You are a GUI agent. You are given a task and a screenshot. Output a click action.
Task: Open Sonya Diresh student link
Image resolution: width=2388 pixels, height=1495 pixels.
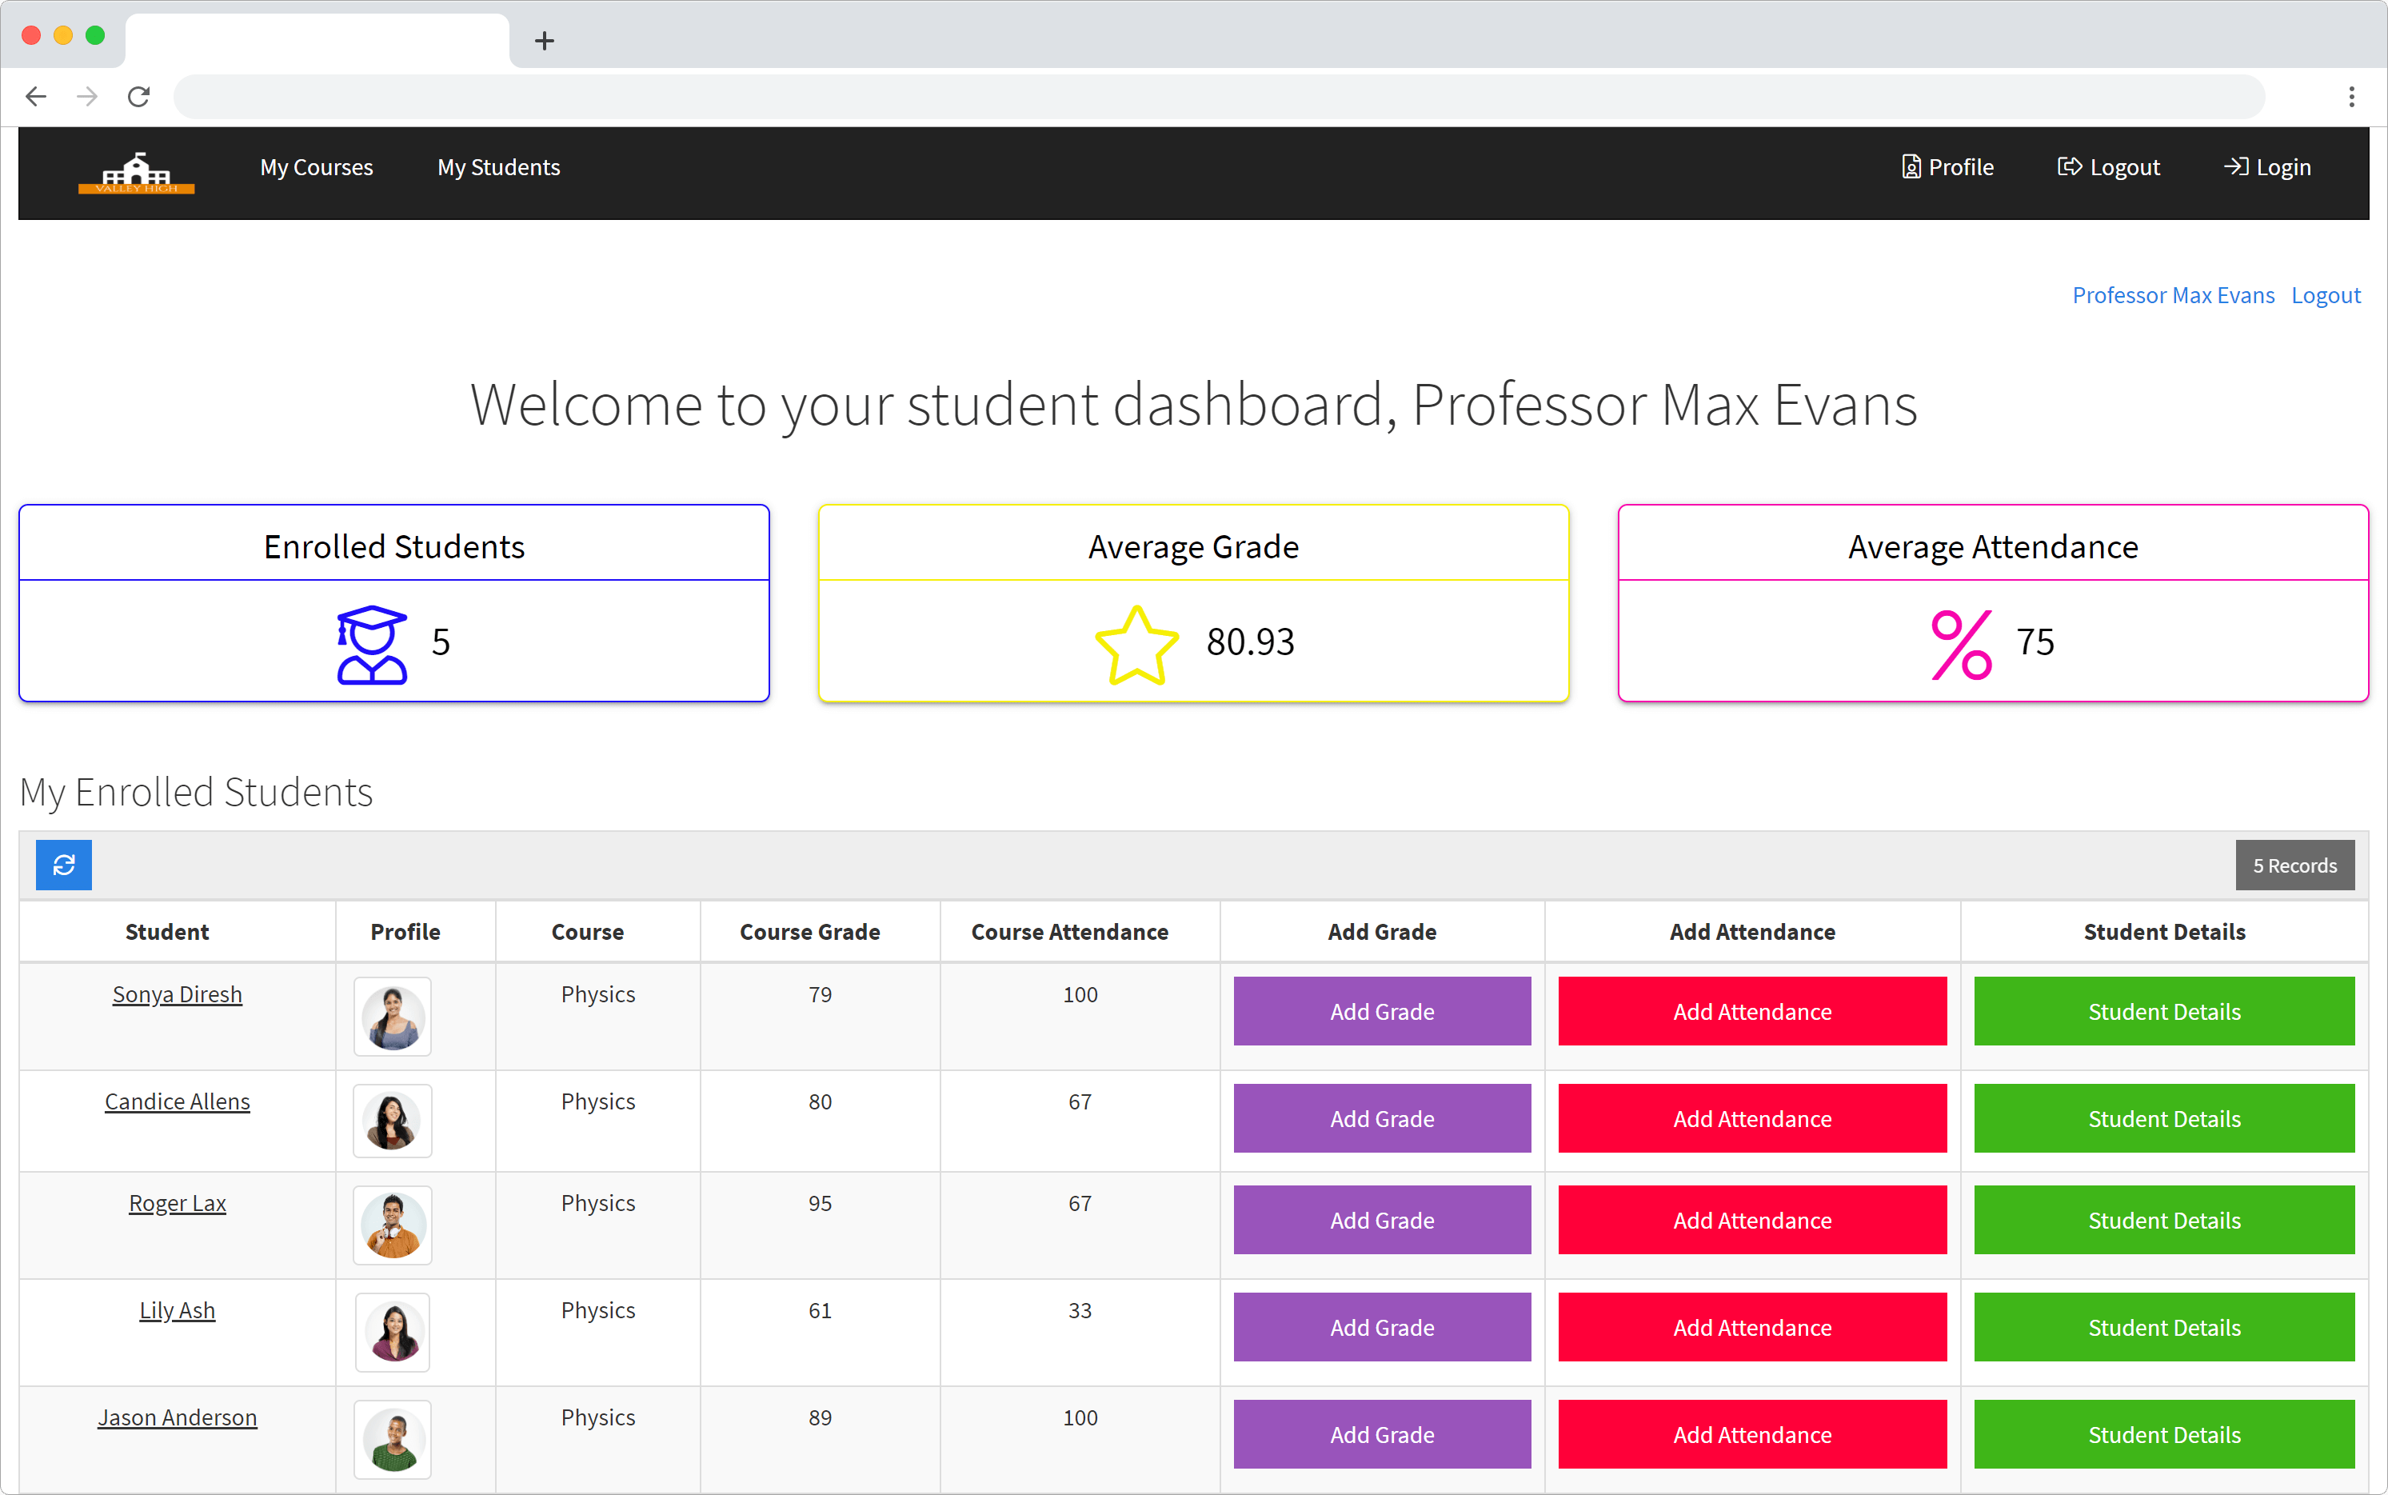pyautogui.click(x=177, y=995)
